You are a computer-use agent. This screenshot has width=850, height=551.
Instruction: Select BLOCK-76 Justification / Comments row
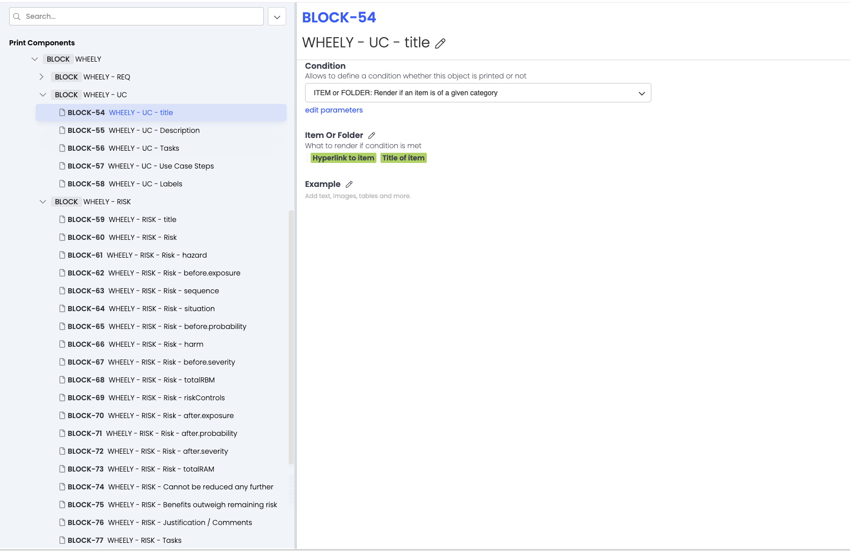(x=161, y=522)
